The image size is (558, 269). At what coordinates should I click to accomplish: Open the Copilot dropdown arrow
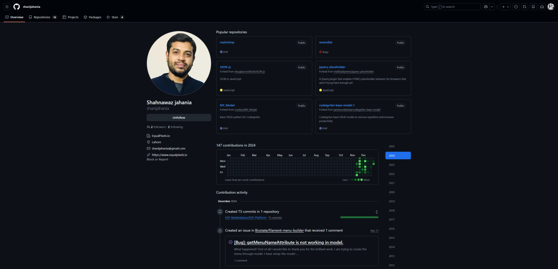pos(492,6)
